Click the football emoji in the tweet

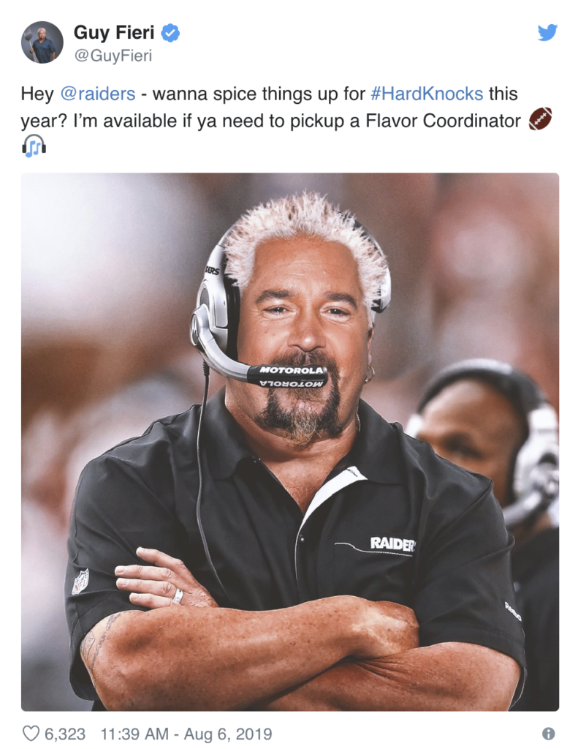(x=540, y=119)
